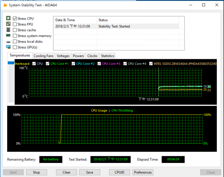Enable the Stress cache checkbox
The image size is (224, 177).
15,30
